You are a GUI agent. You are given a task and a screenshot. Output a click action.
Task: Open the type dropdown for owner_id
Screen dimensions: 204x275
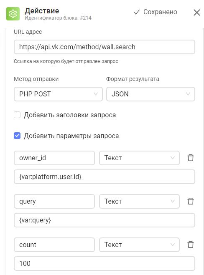[139, 158]
